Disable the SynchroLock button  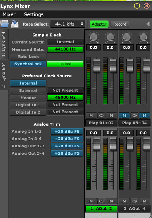point(28,64)
